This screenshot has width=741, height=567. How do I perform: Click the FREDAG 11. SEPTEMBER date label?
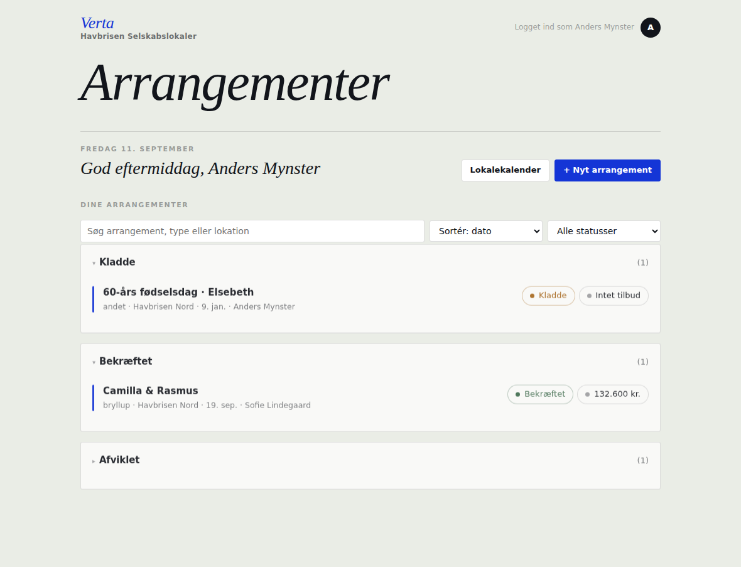138,149
